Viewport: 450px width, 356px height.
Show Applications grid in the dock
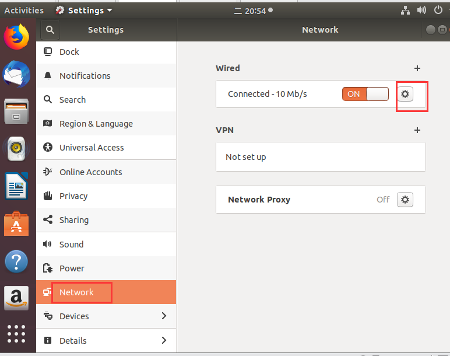tap(16, 334)
